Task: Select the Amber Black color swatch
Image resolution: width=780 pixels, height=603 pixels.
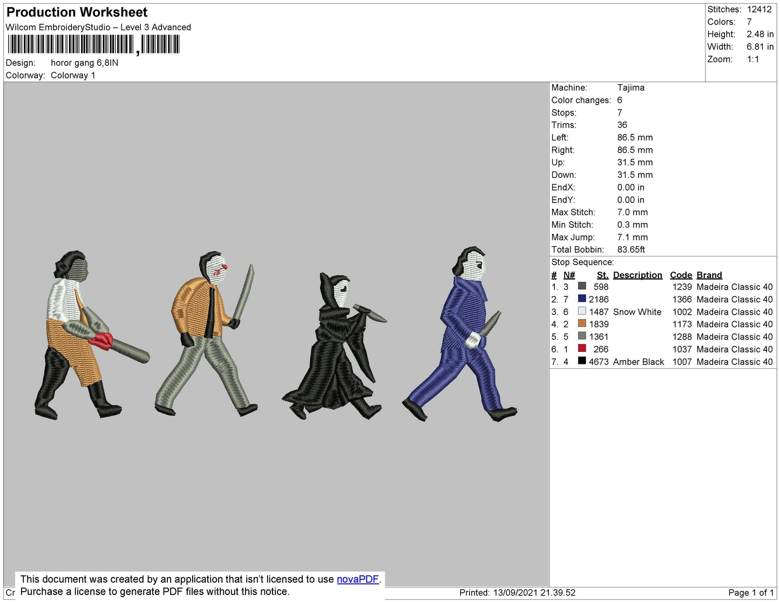Action: point(582,361)
